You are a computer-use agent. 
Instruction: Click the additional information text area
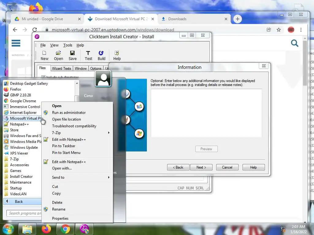206,113
